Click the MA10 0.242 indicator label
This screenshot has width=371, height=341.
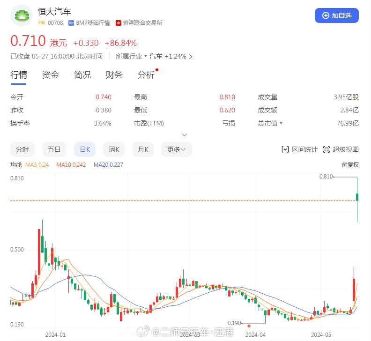pos(71,165)
